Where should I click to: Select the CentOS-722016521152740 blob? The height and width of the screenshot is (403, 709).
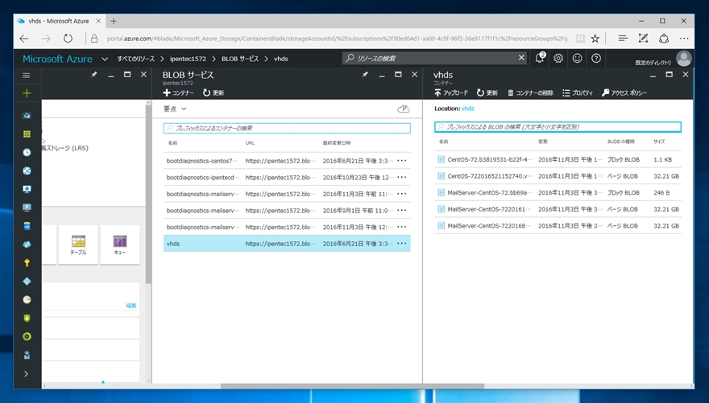point(558,176)
